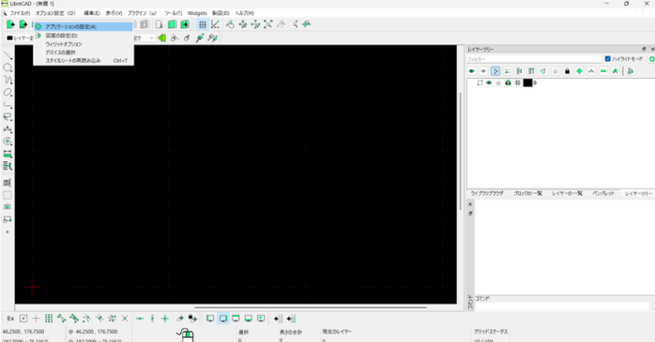655x342 pixels.
Task: Click the Zoom Panning icon
Action: click(307, 24)
